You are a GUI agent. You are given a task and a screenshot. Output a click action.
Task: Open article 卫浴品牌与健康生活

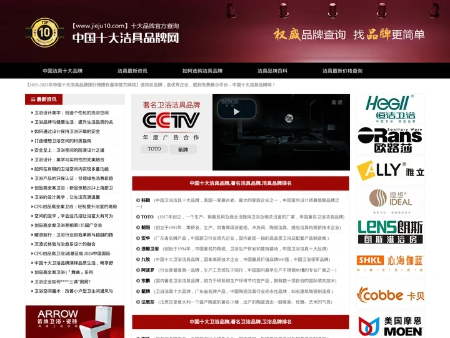pyautogui.click(x=74, y=122)
